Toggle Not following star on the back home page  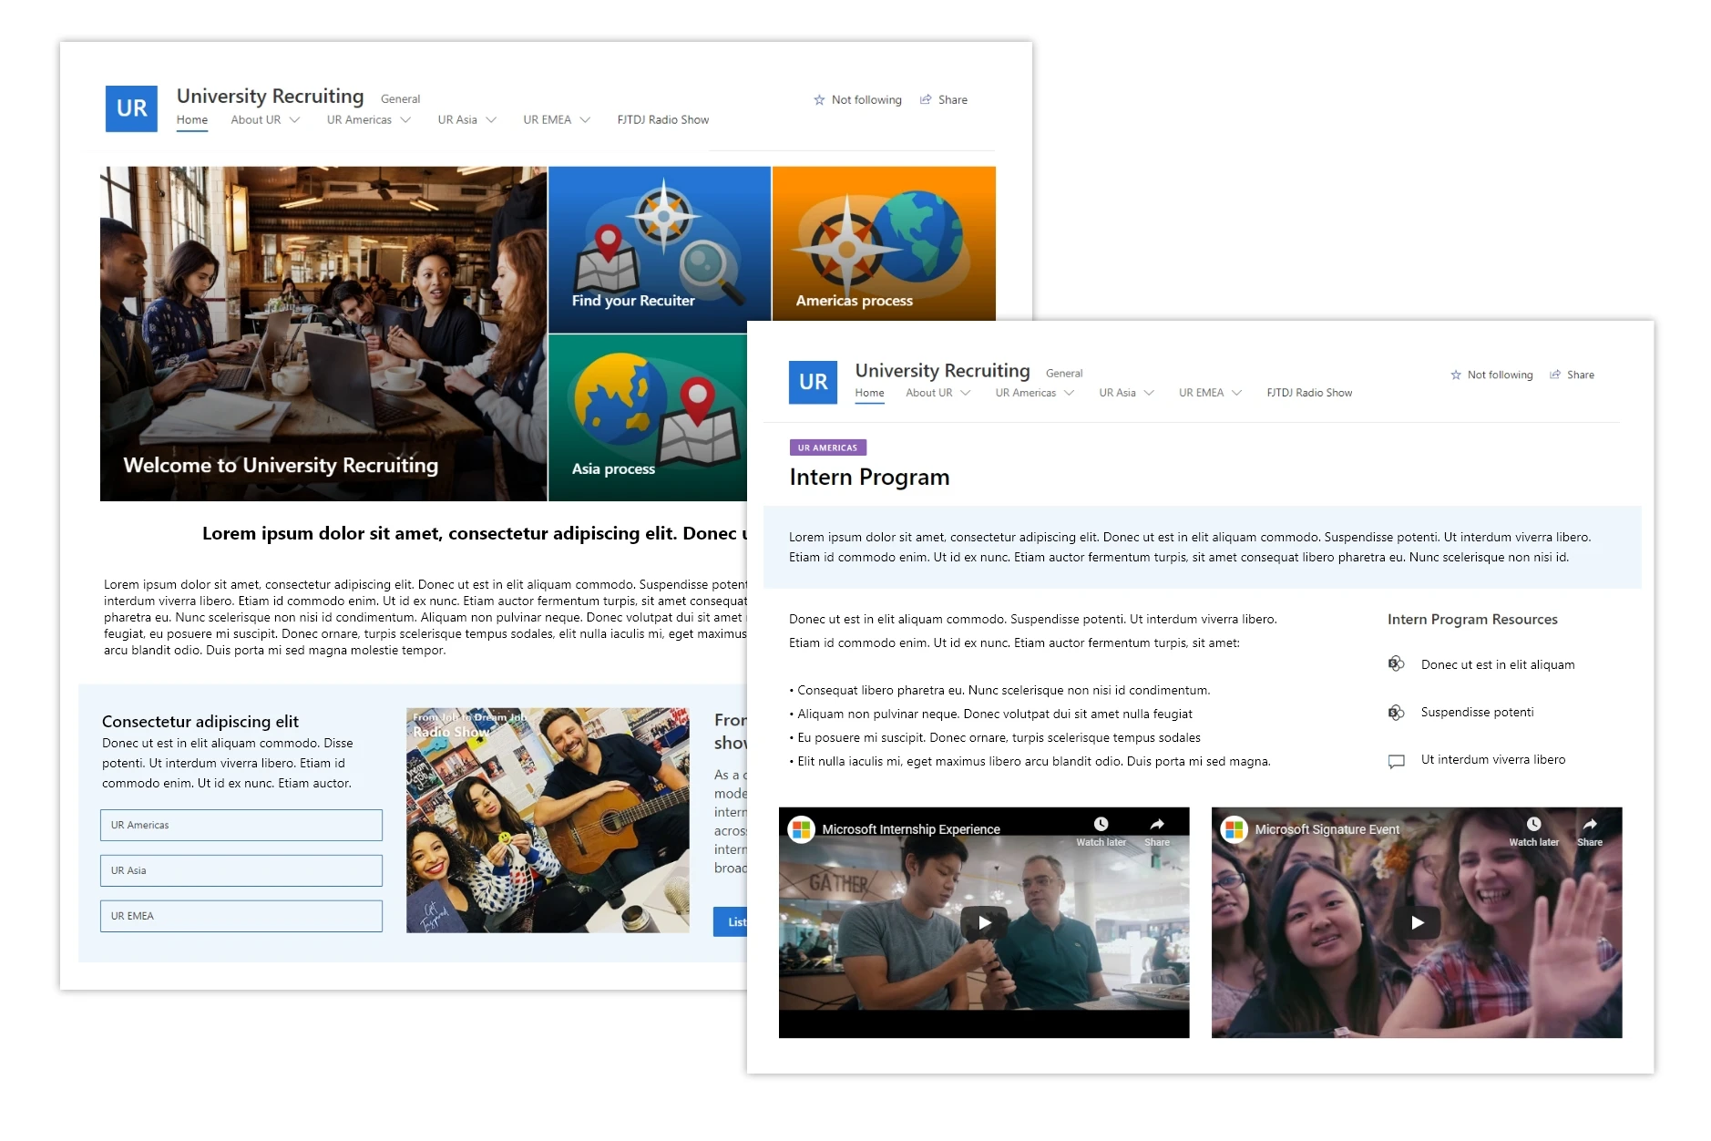pos(819,100)
